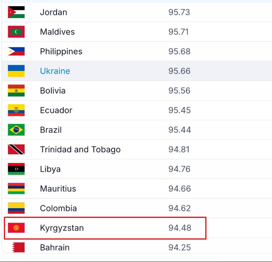Click the Bahrain flag icon
This screenshot has width=272, height=262.
(x=16, y=247)
